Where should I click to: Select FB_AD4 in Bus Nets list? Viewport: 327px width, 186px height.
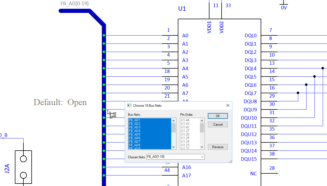(x=150, y=131)
